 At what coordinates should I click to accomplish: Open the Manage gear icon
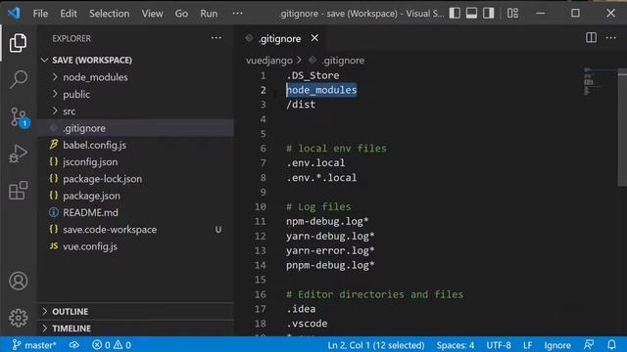[18, 318]
